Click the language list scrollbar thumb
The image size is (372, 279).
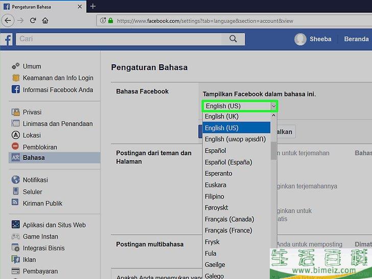click(273, 151)
